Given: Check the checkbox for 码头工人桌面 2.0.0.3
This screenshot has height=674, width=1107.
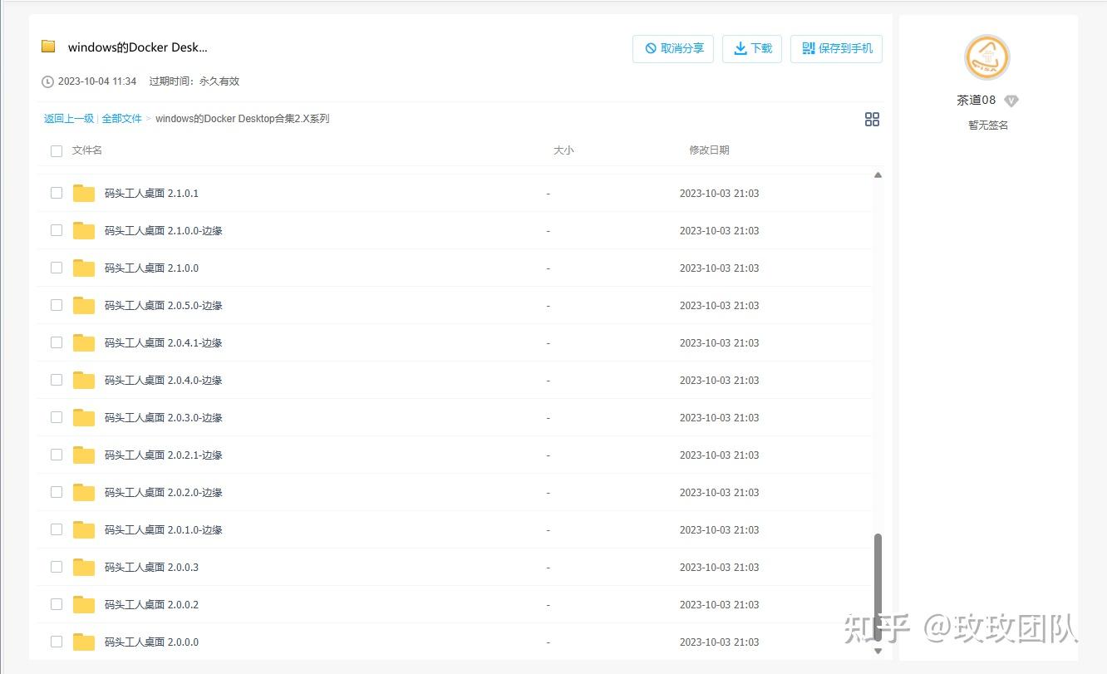Looking at the screenshot, I should [56, 567].
